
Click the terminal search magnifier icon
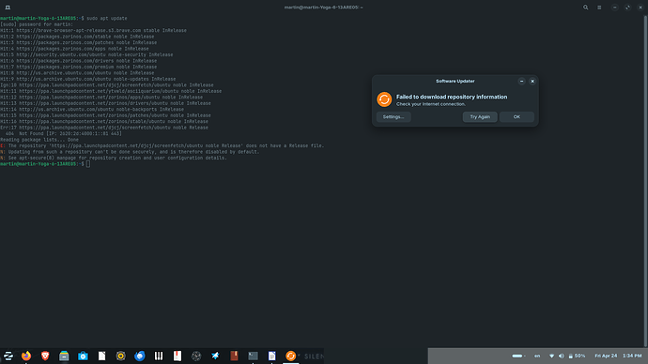[586, 8]
